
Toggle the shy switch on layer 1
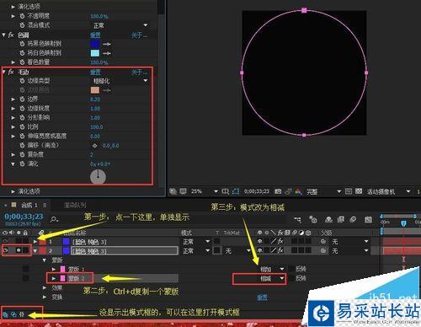point(260,241)
